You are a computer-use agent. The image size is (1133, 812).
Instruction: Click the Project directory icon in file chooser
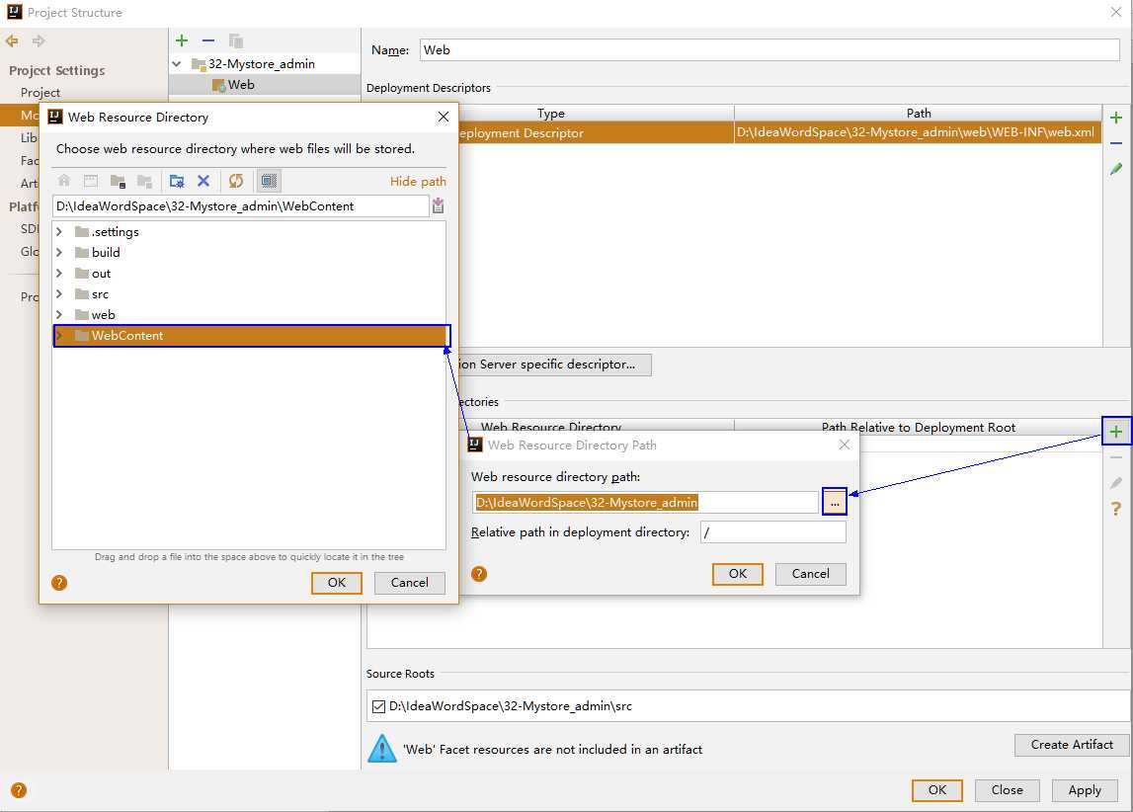(118, 181)
